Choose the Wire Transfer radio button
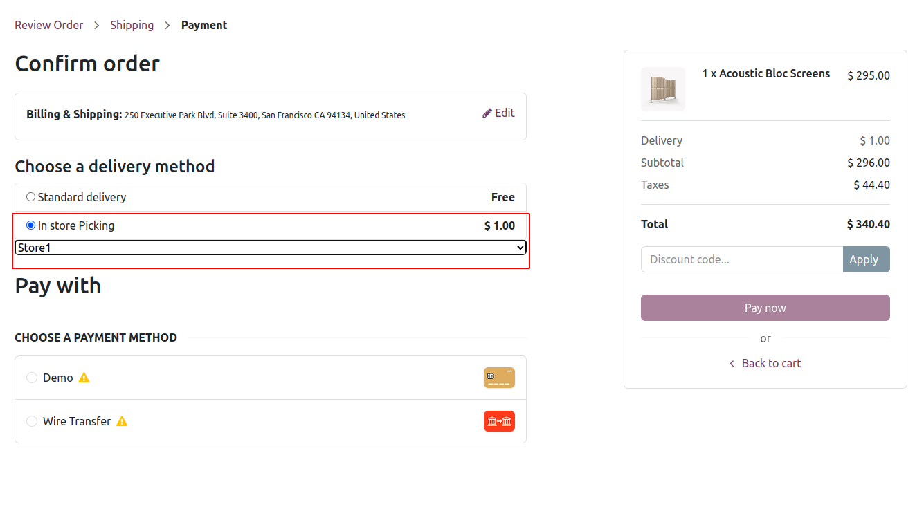The width and height of the screenshot is (915, 509). (32, 421)
